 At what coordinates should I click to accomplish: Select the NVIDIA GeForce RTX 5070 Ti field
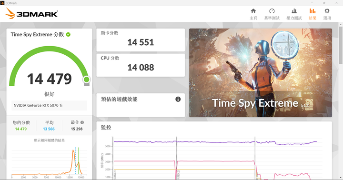tap(49, 105)
